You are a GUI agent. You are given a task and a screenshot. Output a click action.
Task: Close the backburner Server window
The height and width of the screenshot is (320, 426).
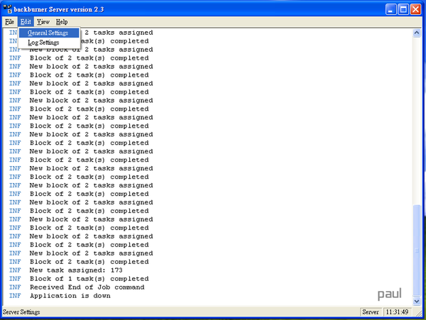(415, 9)
